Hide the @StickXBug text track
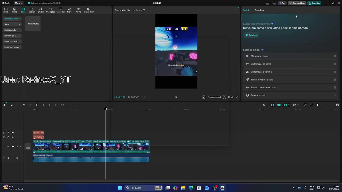Screen dimensions: 342x192 pos(13,133)
